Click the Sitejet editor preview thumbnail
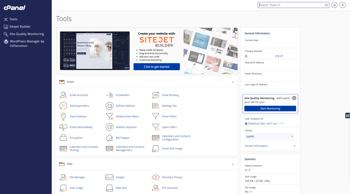The width and height of the screenshot is (350, 194). [95, 51]
